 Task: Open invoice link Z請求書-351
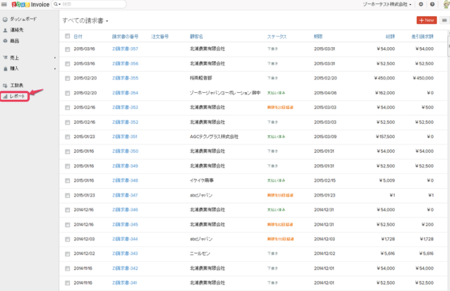click(x=125, y=136)
